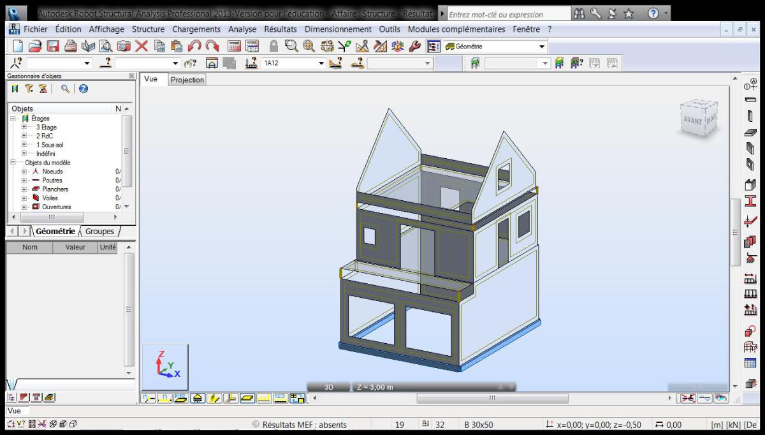Click the Nom column header
Screen dimensions: 765x435
click(30, 247)
